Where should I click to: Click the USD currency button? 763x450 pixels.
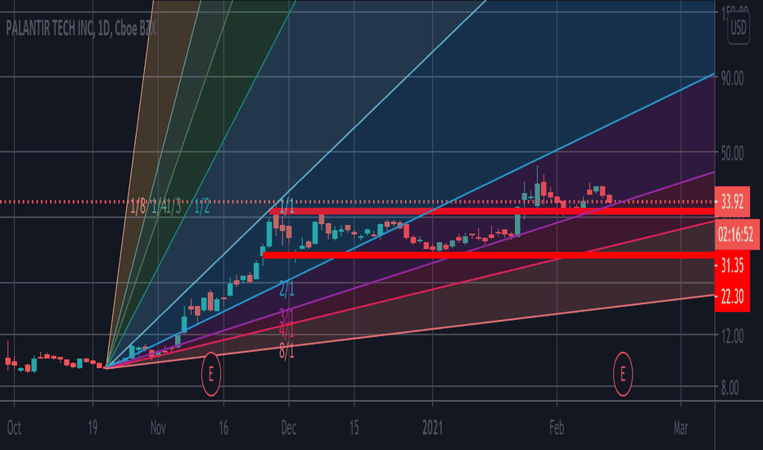[738, 28]
